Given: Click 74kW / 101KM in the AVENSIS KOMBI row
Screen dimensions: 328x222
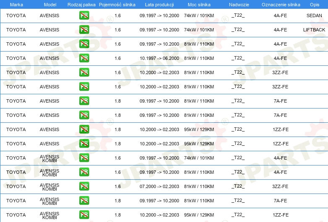Looking at the screenshot, I should click(x=199, y=158).
